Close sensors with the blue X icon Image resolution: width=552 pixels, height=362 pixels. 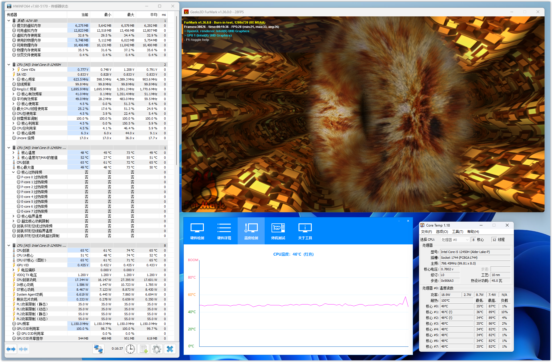170,349
